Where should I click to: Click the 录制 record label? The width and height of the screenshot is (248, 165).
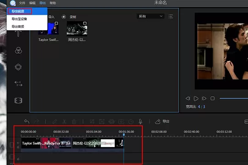73,17
